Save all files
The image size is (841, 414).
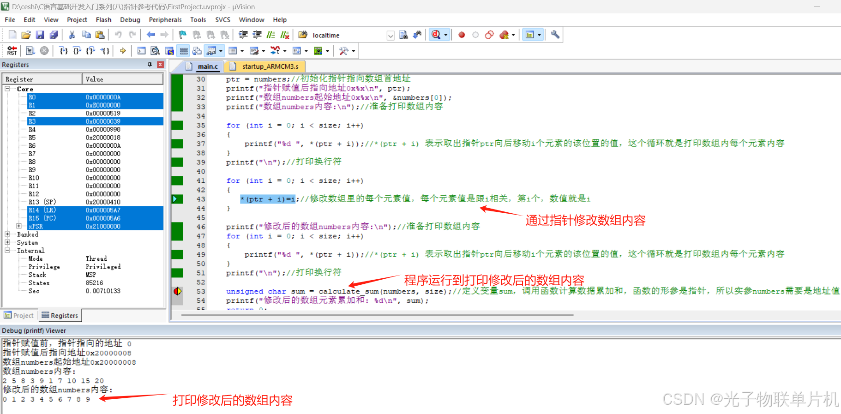point(54,35)
